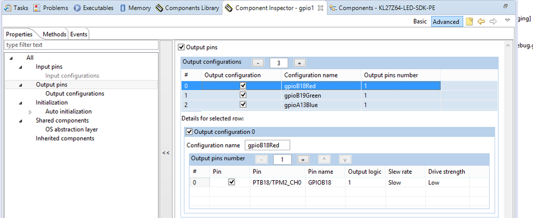Screen dimensions: 533x218
Task: Click the forward arrow navigation icon
Action: pos(493,21)
